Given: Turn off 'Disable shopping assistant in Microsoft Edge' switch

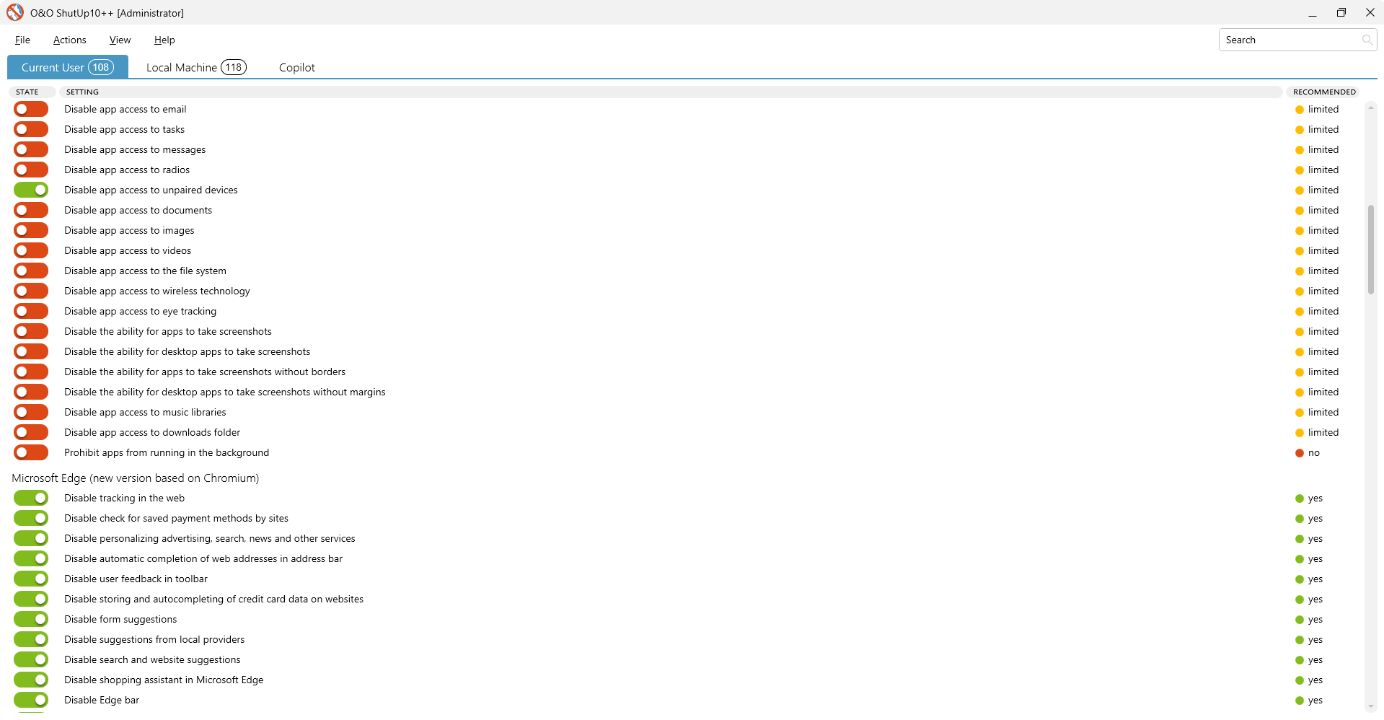Looking at the screenshot, I should (x=31, y=680).
